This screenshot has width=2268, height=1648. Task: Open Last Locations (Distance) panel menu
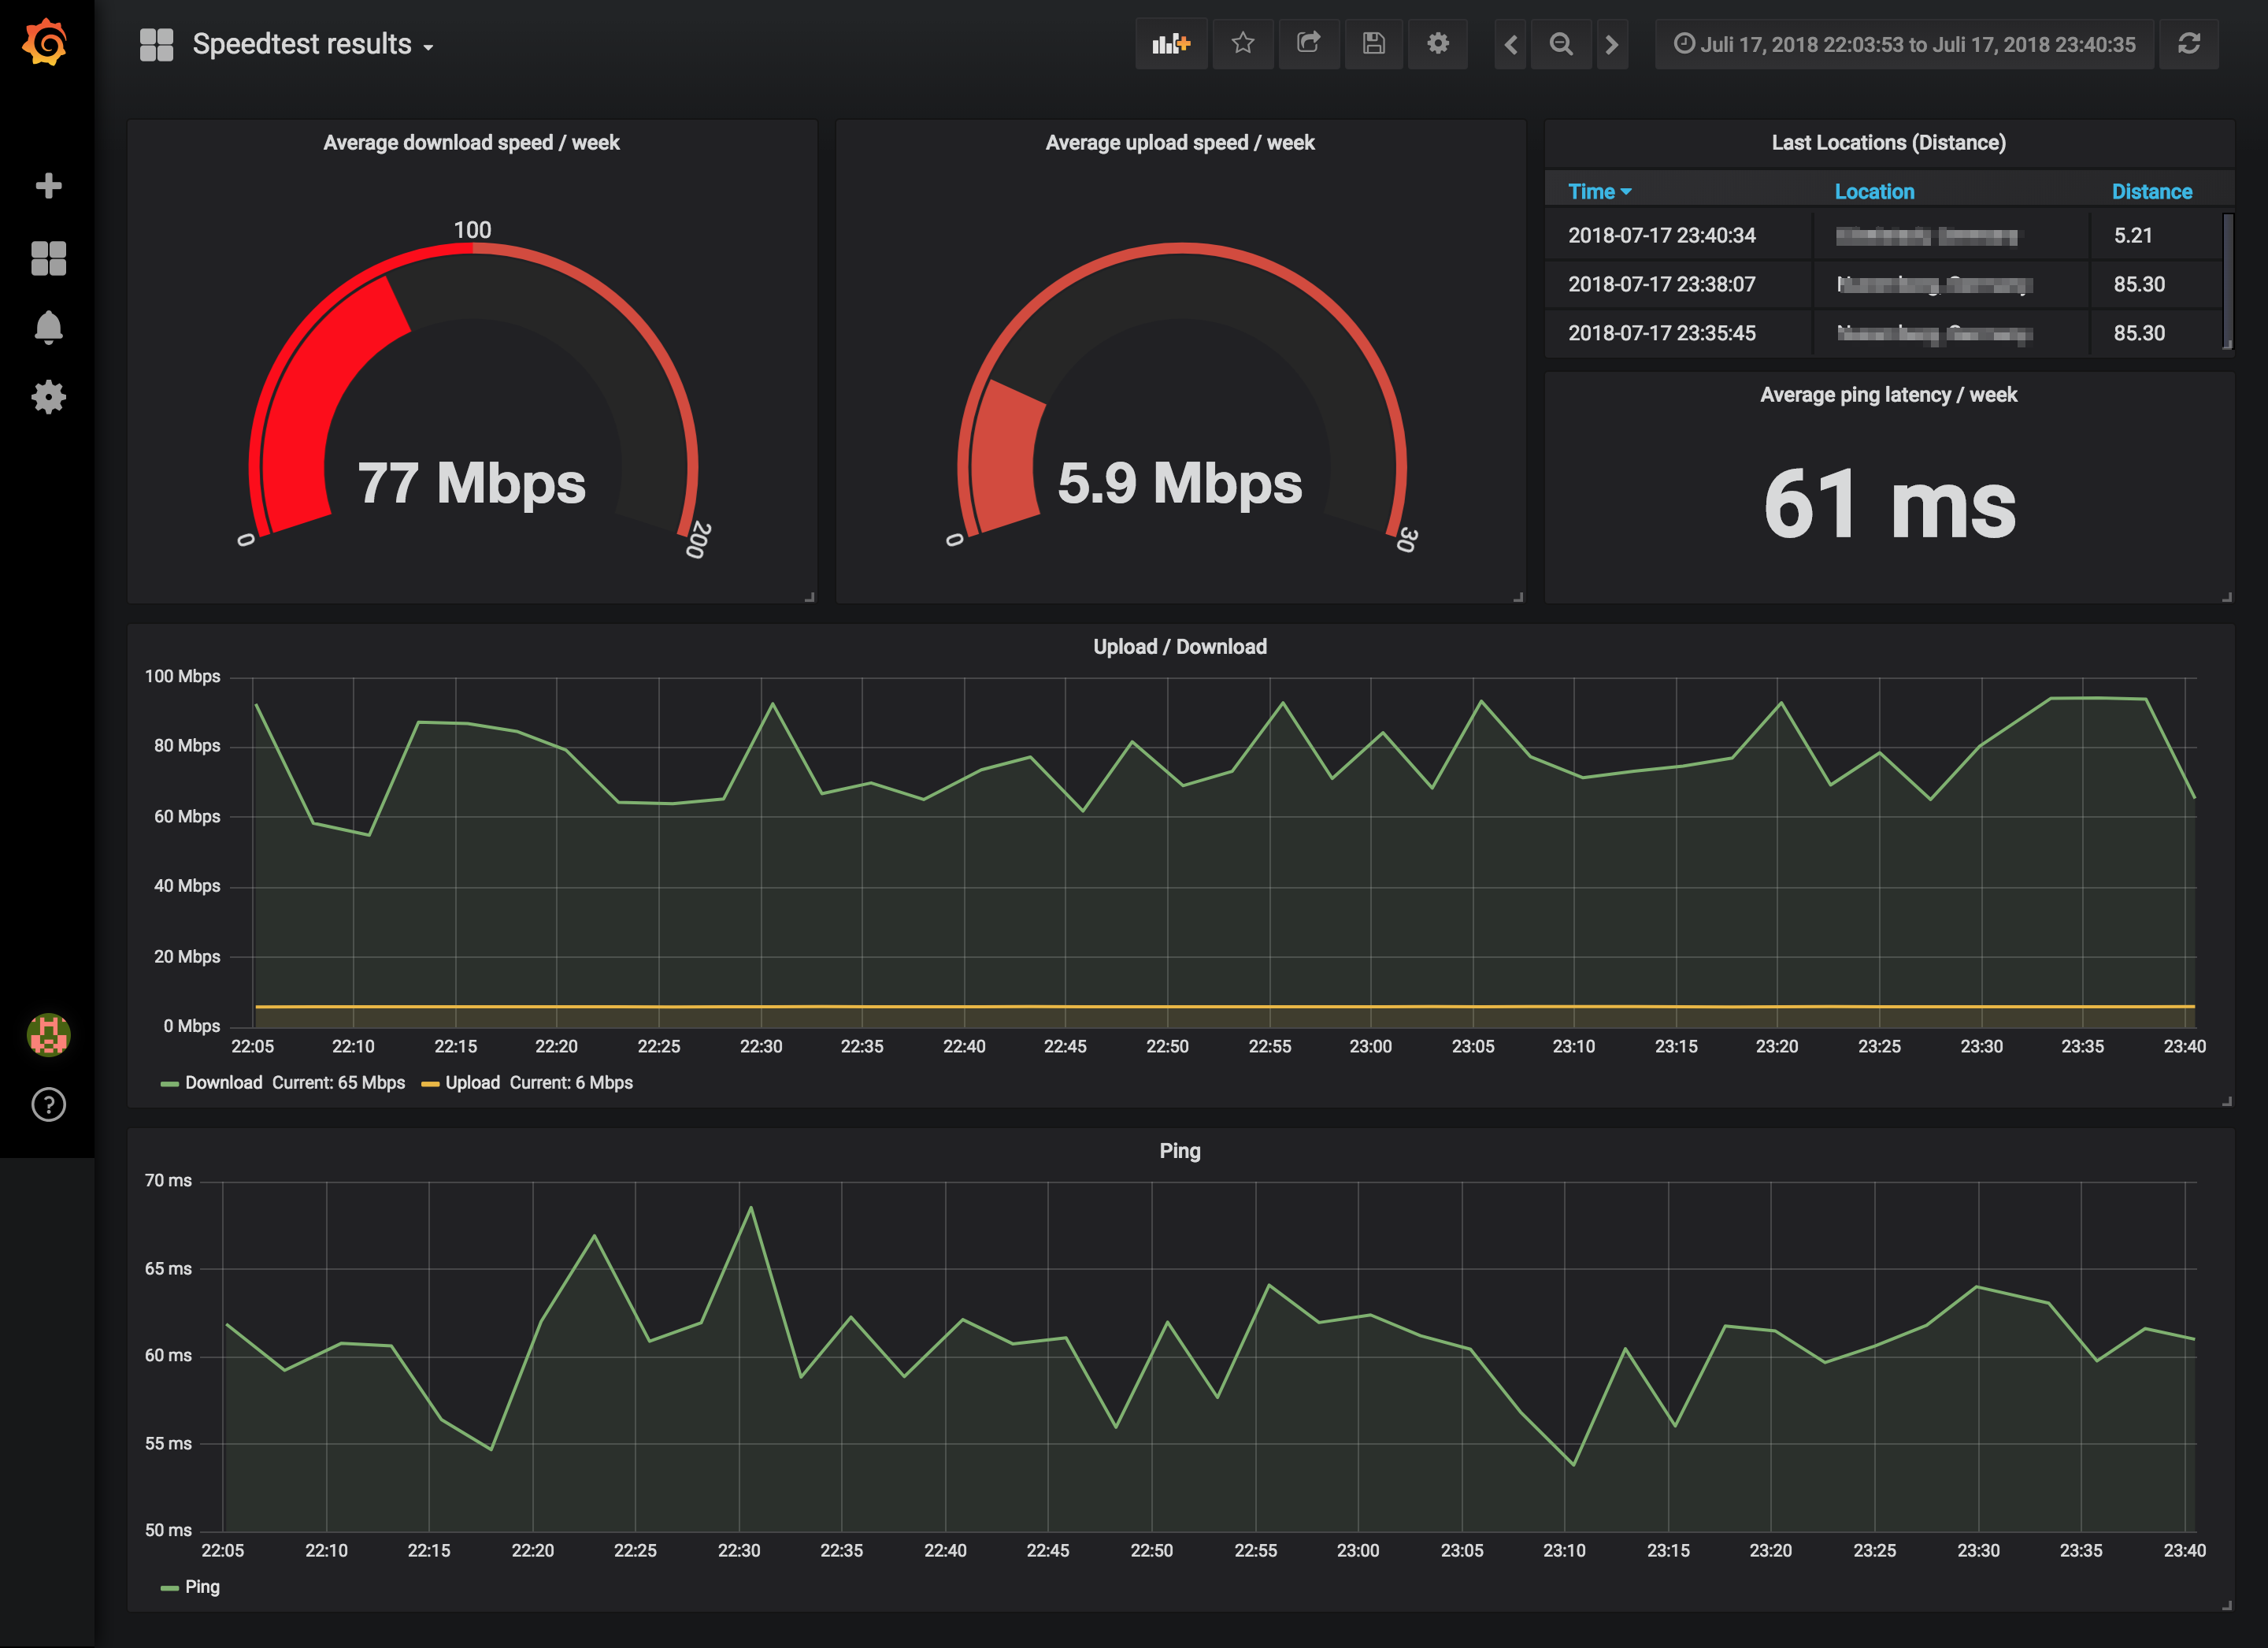pos(1888,142)
